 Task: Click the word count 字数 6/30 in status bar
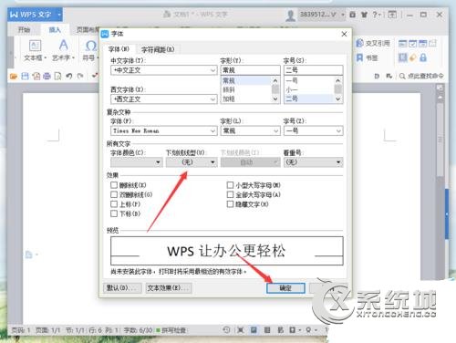coord(138,330)
